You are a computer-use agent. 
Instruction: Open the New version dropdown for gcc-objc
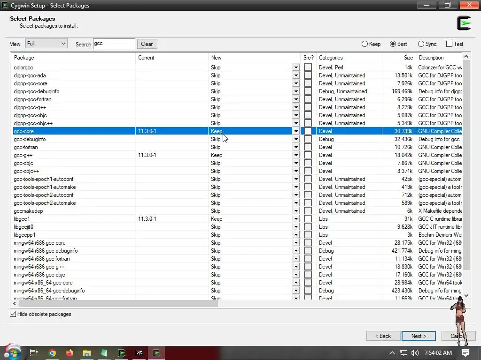(296, 163)
